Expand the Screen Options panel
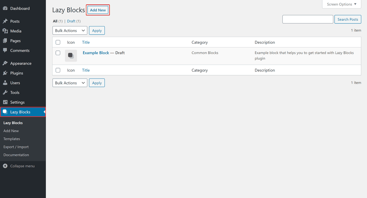367x198 pixels. coord(341,4)
